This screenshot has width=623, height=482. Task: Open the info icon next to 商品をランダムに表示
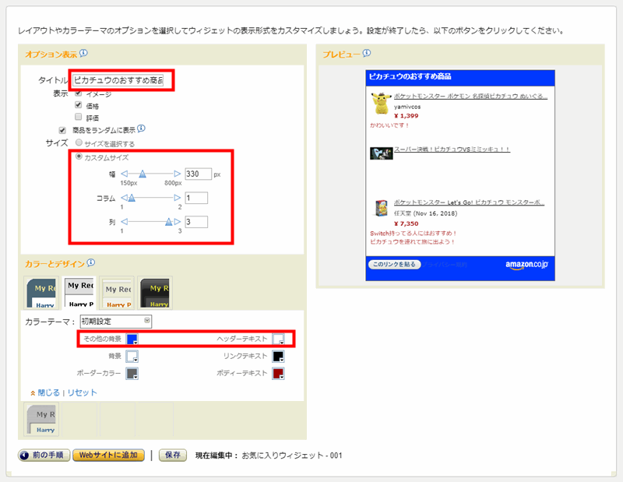(x=141, y=128)
